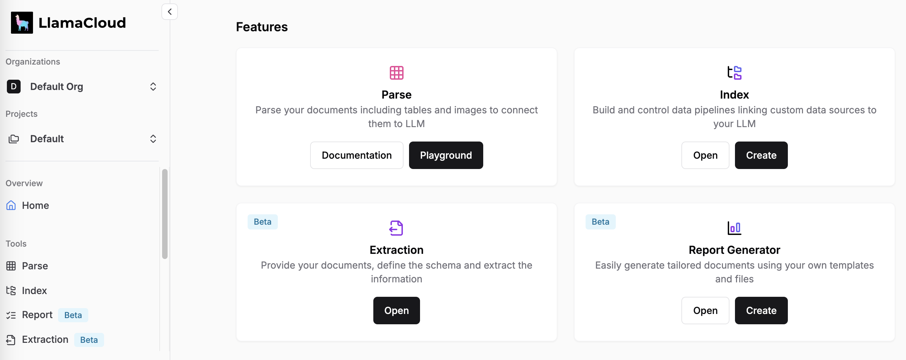Image resolution: width=906 pixels, height=360 pixels.
Task: Navigate to Extraction in the Tools sidebar
Action: tap(45, 340)
